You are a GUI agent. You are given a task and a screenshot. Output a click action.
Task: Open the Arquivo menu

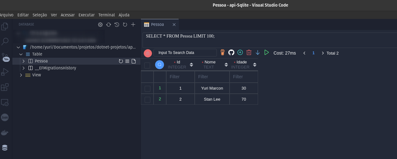6,15
